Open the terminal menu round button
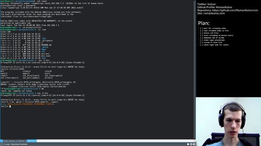Viewport: 261px width, 146px height. pyautogui.click(x=191, y=144)
